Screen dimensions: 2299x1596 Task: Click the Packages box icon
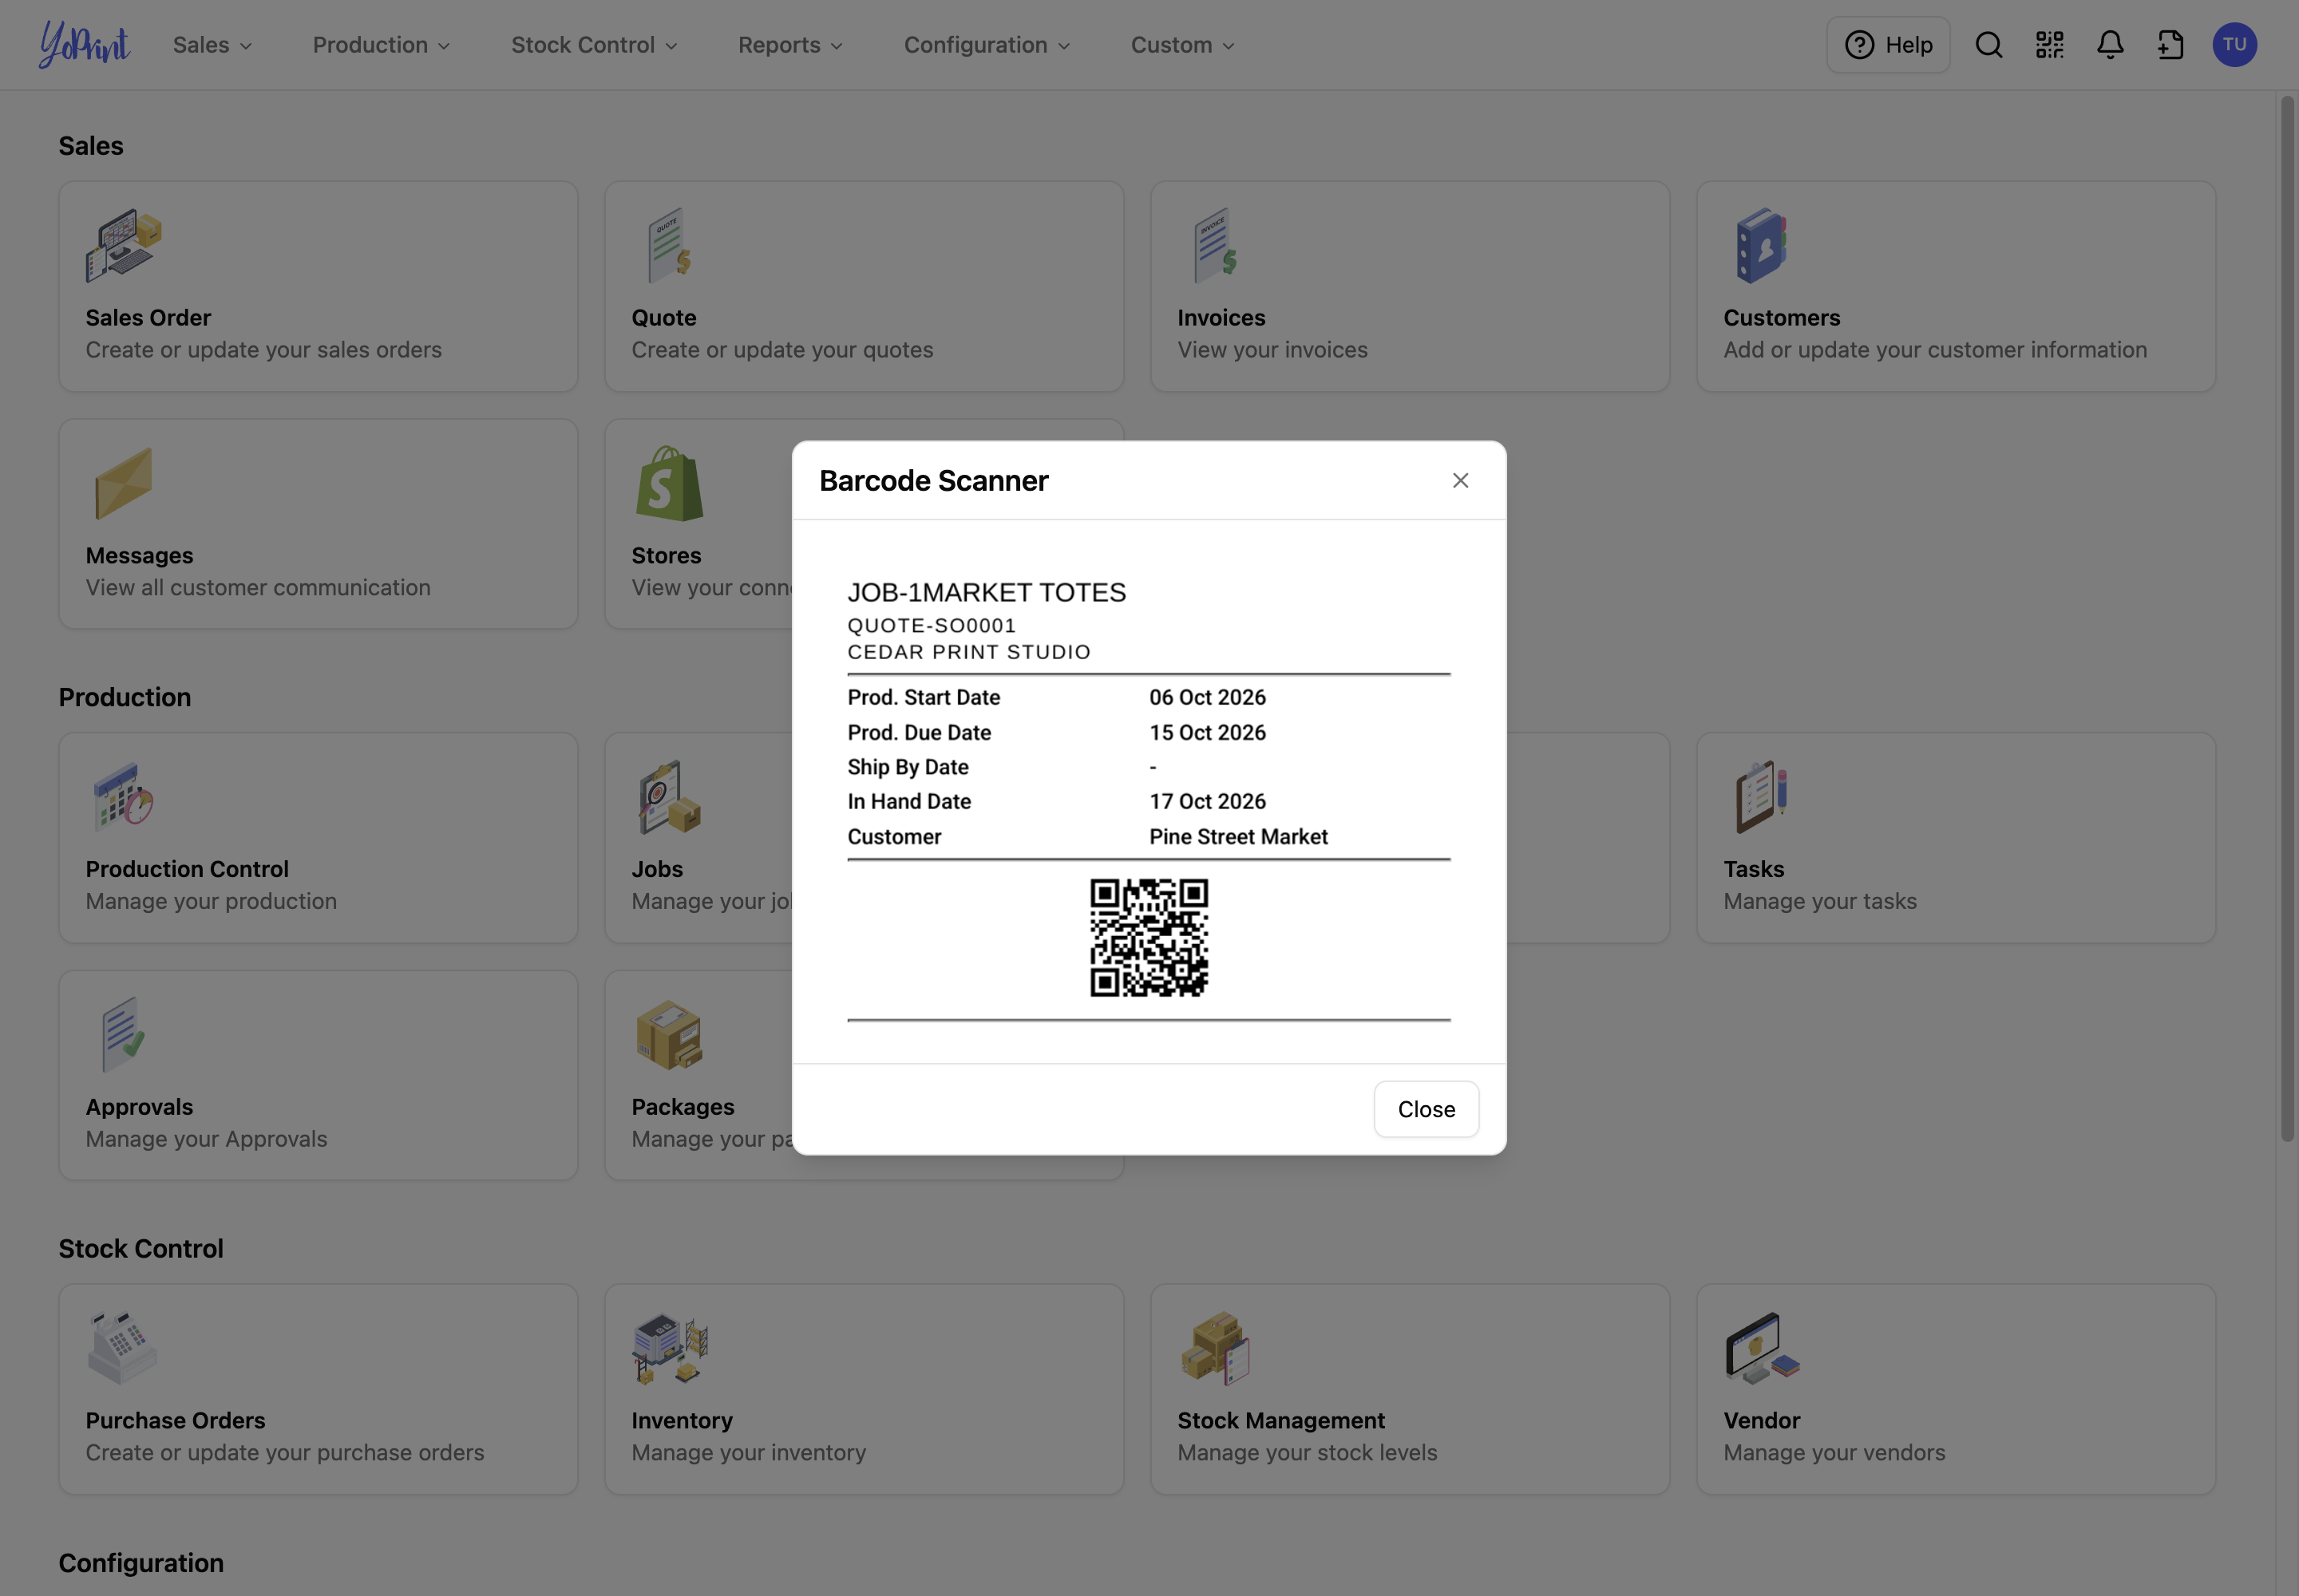(x=669, y=1035)
